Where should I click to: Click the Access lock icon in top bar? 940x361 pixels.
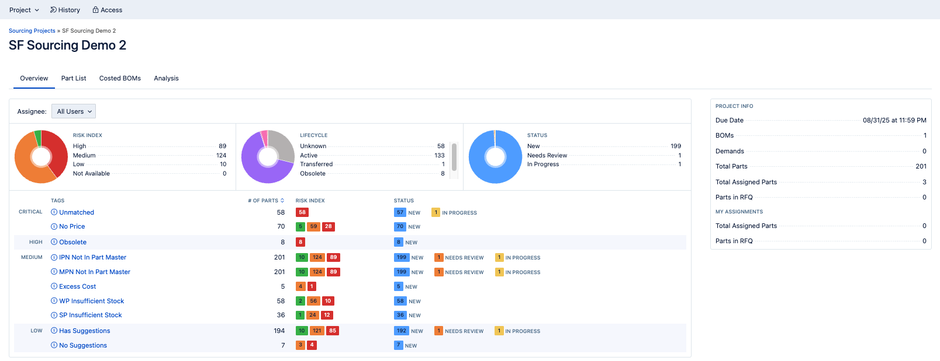(96, 10)
